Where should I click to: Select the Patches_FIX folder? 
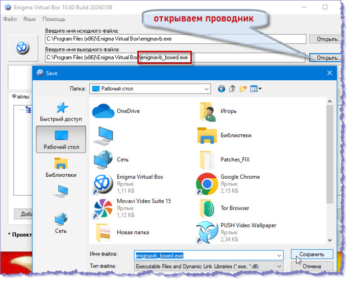tap(224, 159)
